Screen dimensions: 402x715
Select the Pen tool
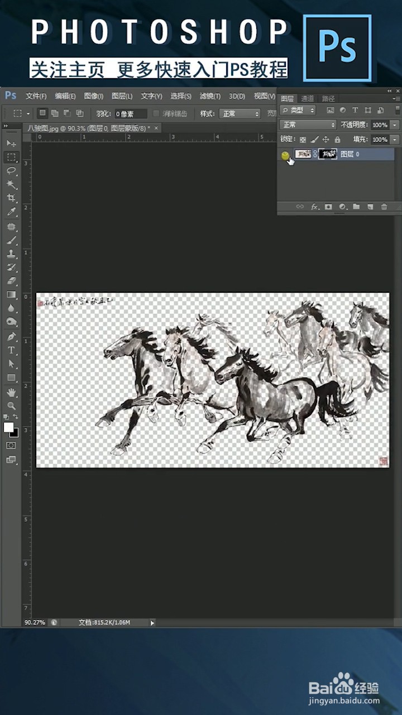coord(11,337)
